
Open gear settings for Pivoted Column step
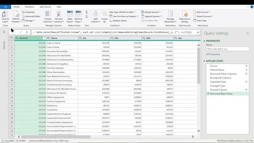[x=246, y=89]
